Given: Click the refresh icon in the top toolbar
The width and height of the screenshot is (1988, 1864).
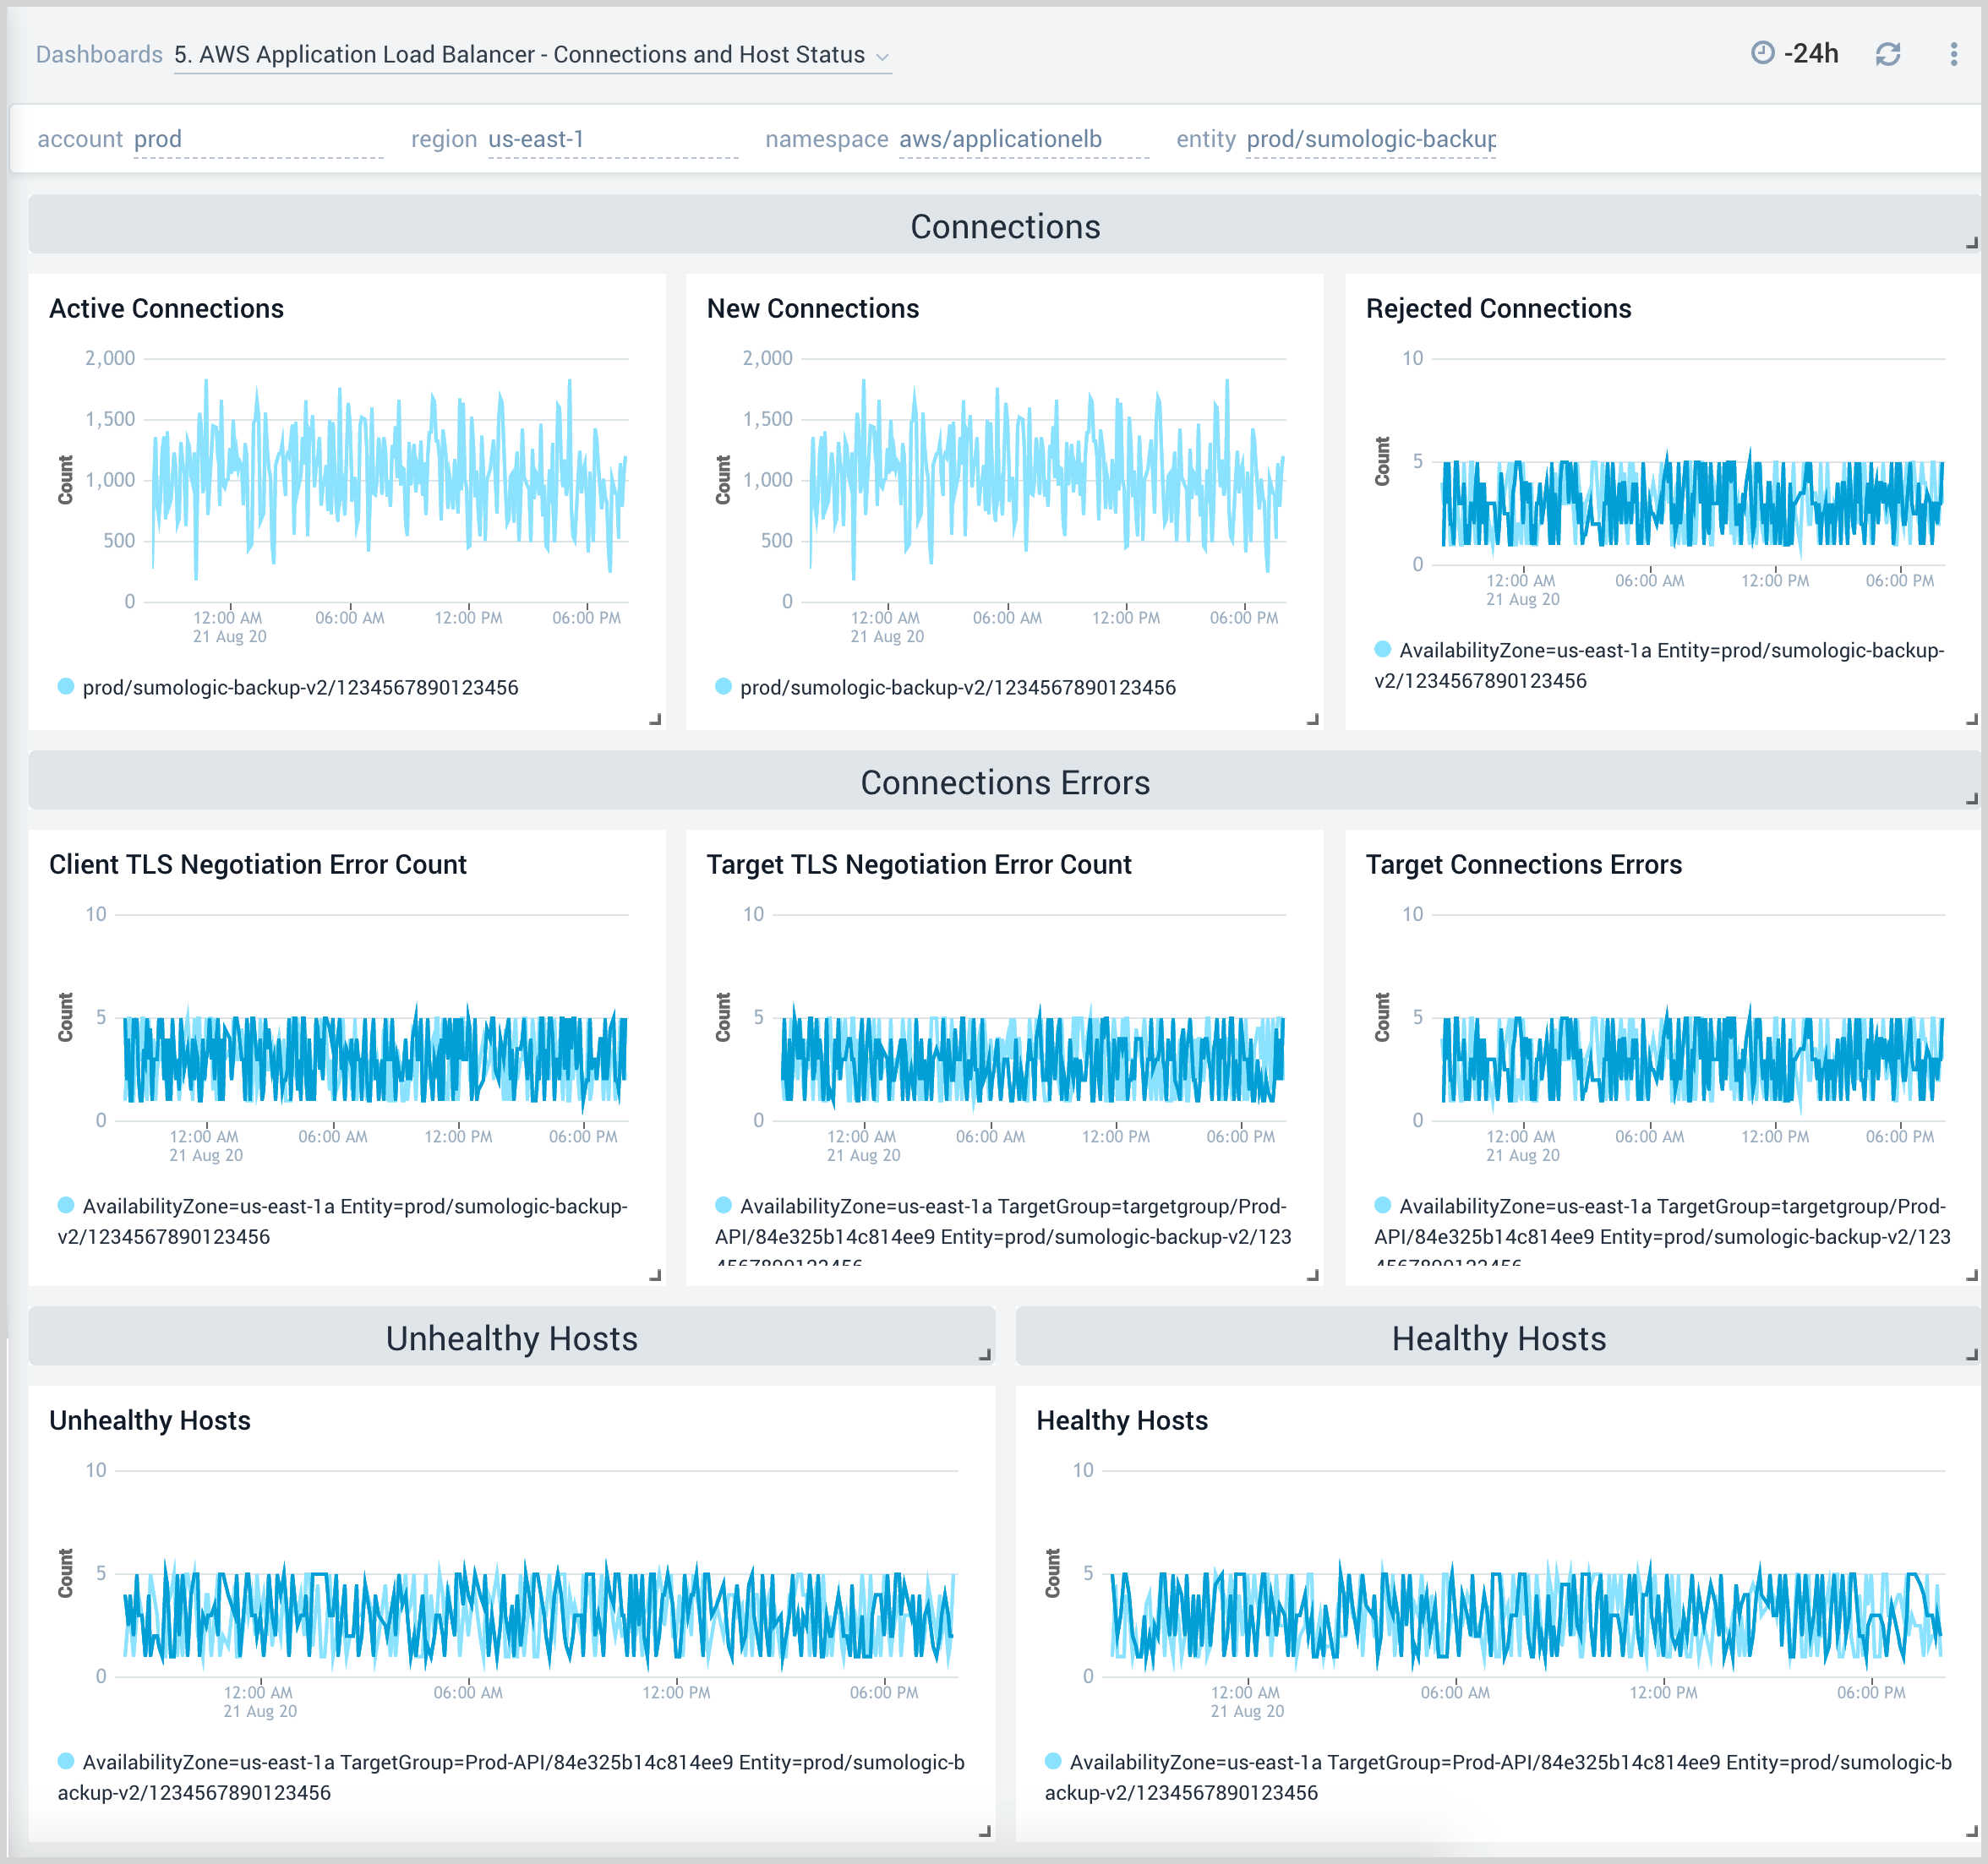Looking at the screenshot, I should [x=1890, y=54].
